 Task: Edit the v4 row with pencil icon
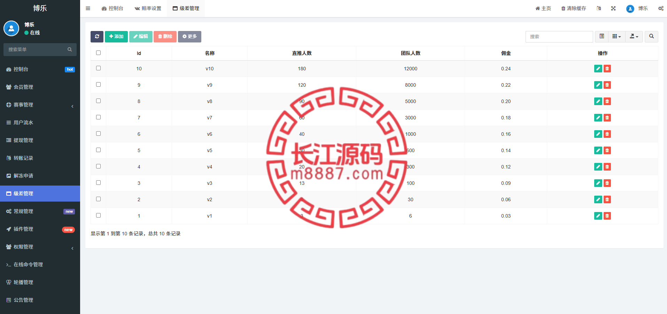[598, 167]
